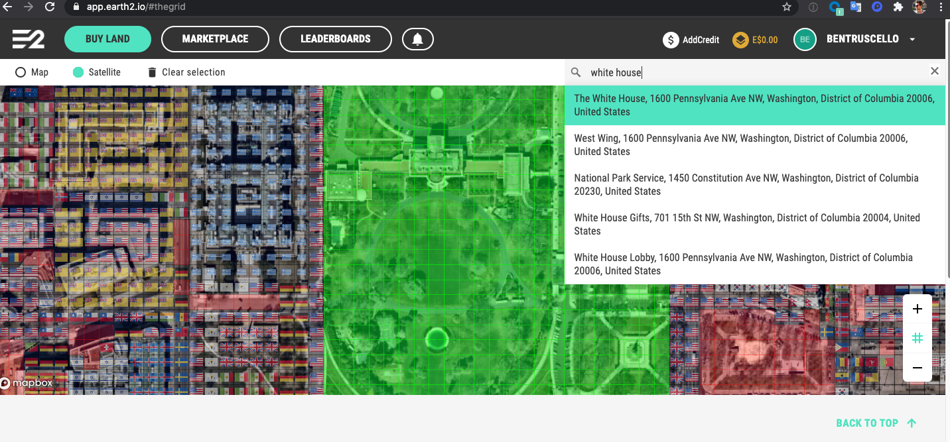The width and height of the screenshot is (950, 442).
Task: Click the Chrome profile picture
Action: pyautogui.click(x=919, y=7)
